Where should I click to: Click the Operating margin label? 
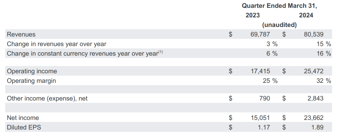[x=31, y=81]
